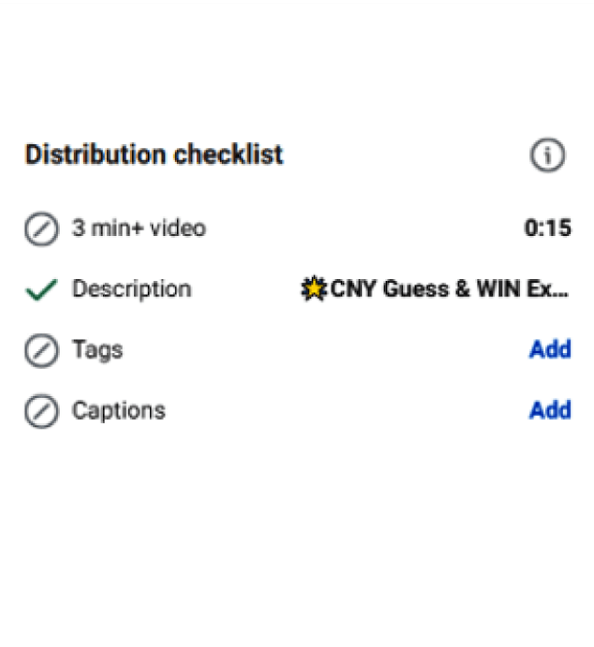Image resolution: width=594 pixels, height=647 pixels.
Task: Add tags via the Add link
Action: pyautogui.click(x=550, y=350)
